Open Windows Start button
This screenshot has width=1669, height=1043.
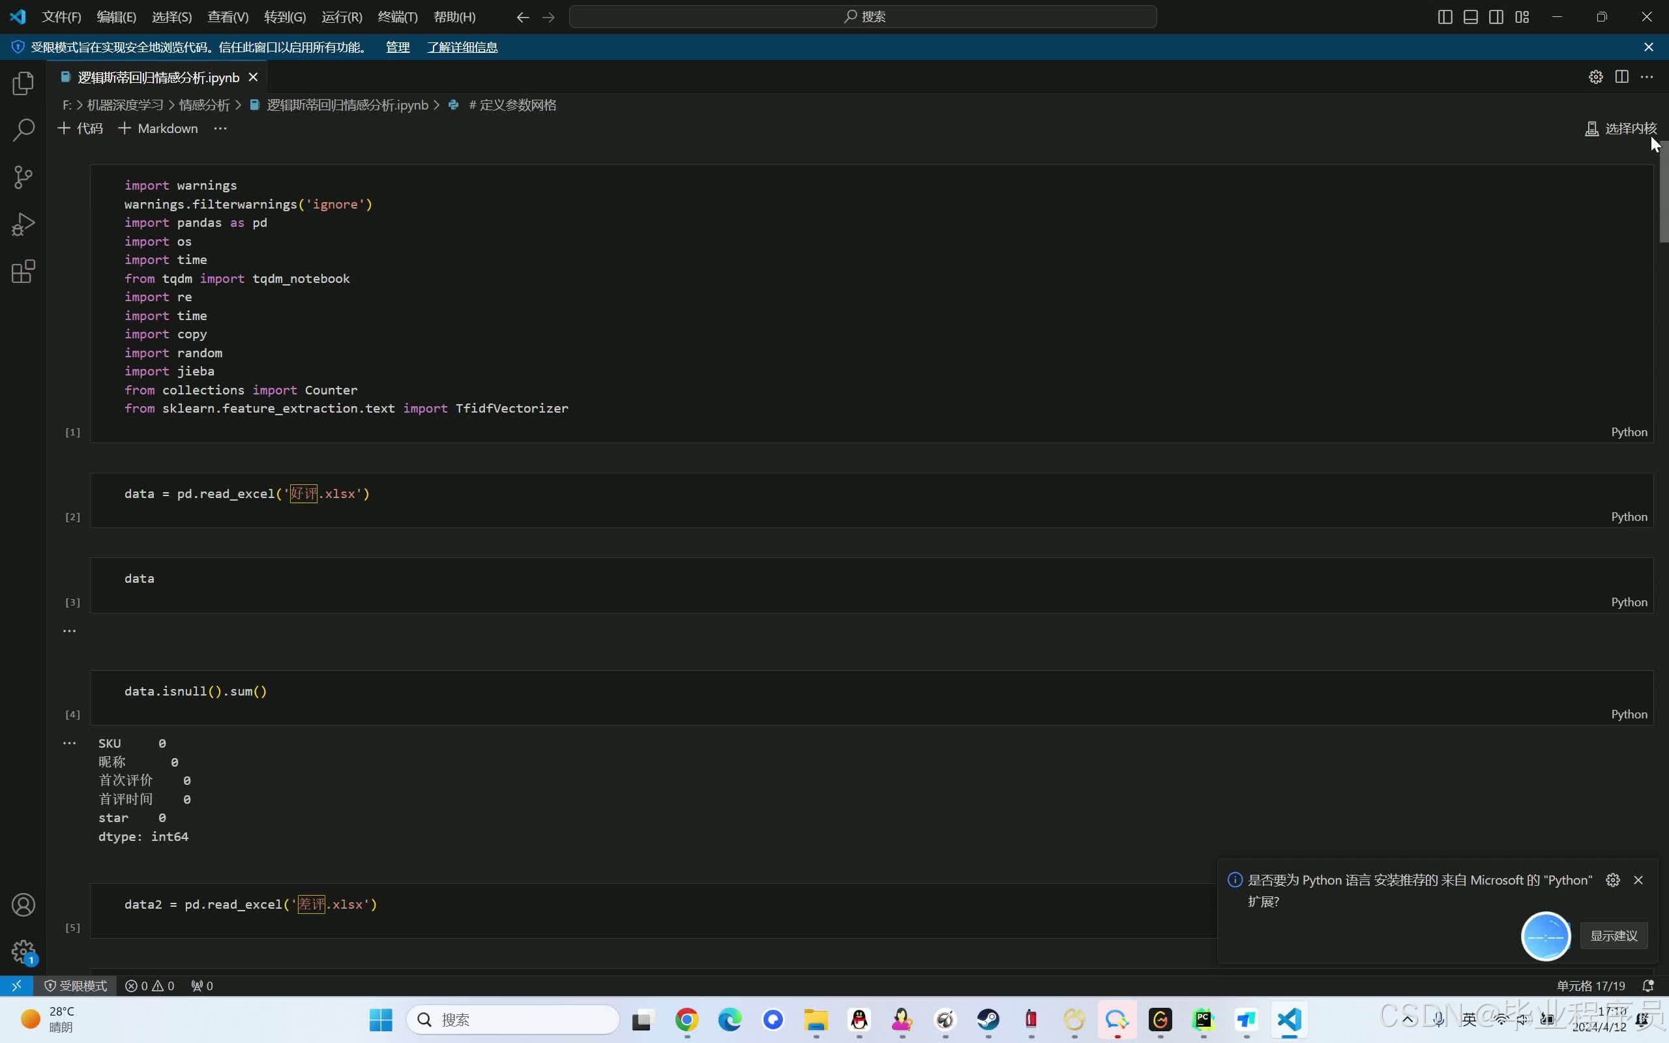click(381, 1020)
